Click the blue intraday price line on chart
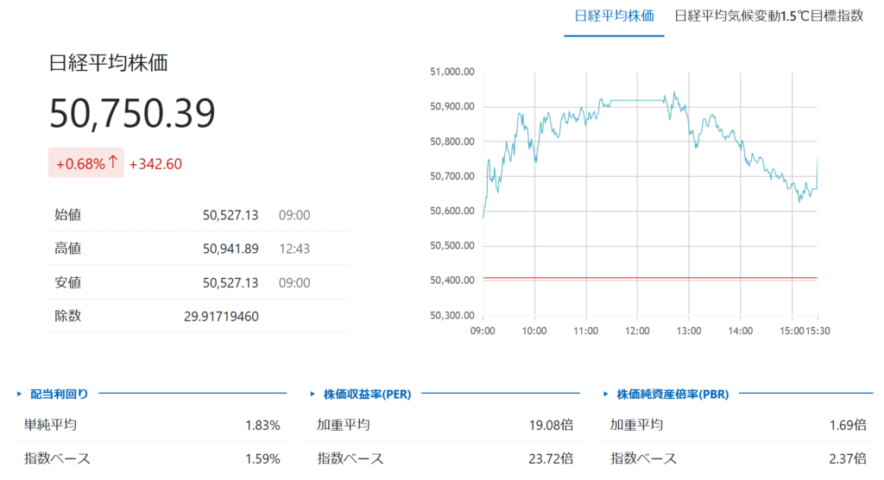The image size is (884, 480). pyautogui.click(x=639, y=101)
